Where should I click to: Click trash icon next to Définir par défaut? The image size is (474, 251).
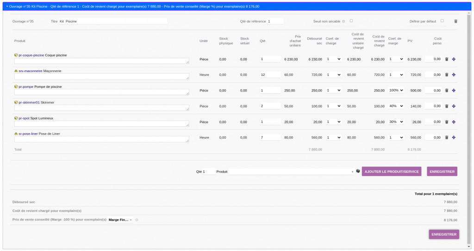pos(455,21)
